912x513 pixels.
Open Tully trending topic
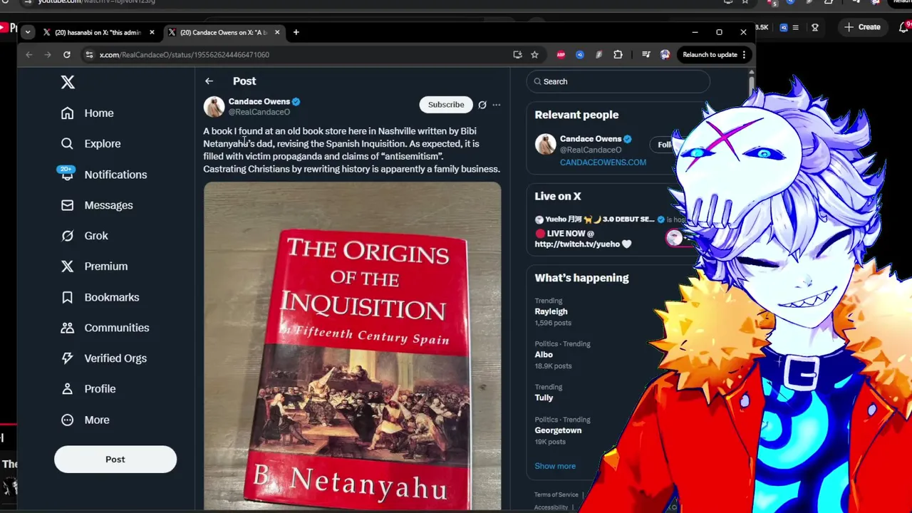click(544, 398)
